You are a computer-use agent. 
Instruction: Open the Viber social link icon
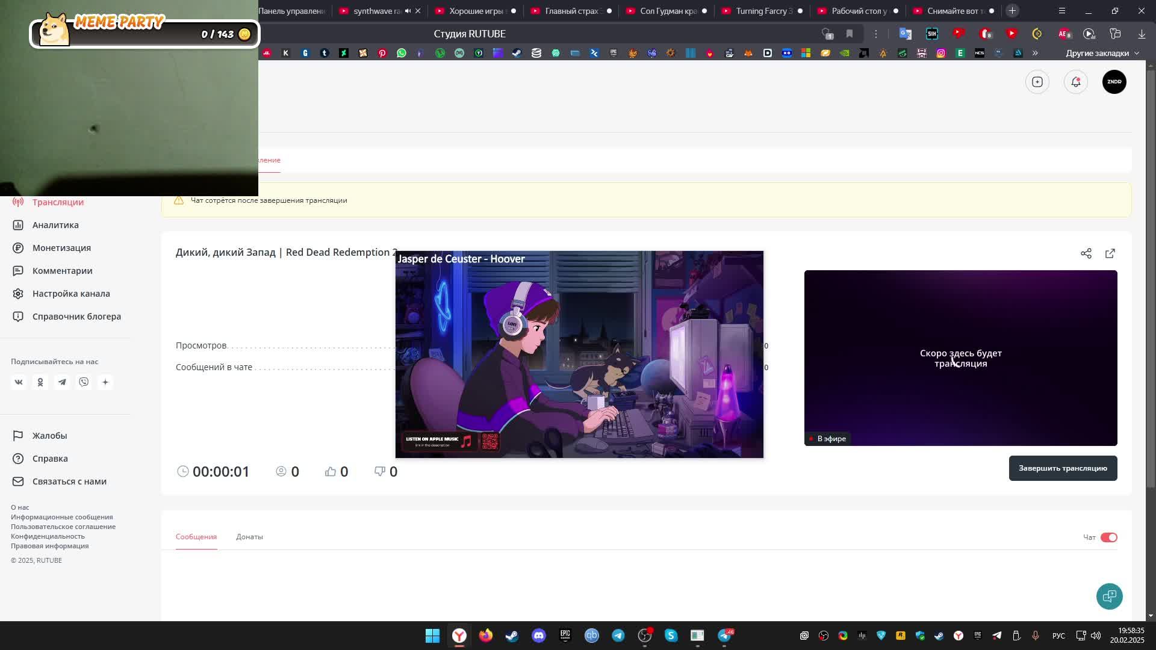(84, 382)
